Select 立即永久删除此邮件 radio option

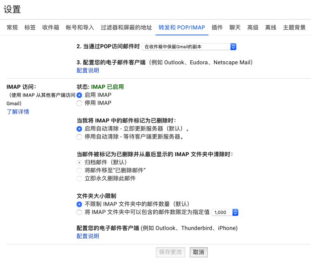(79, 179)
